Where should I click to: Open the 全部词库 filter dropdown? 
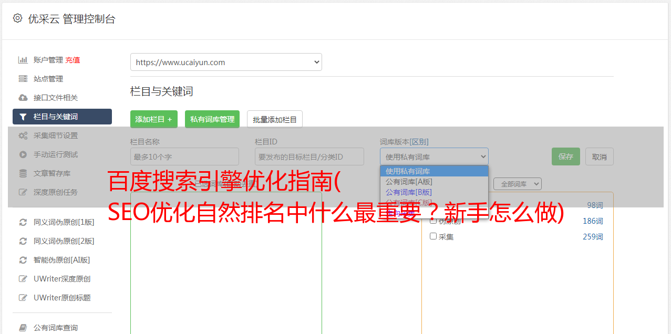(518, 184)
